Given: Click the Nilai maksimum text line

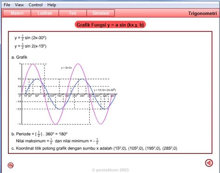Looking at the screenshot, I should [57, 141].
